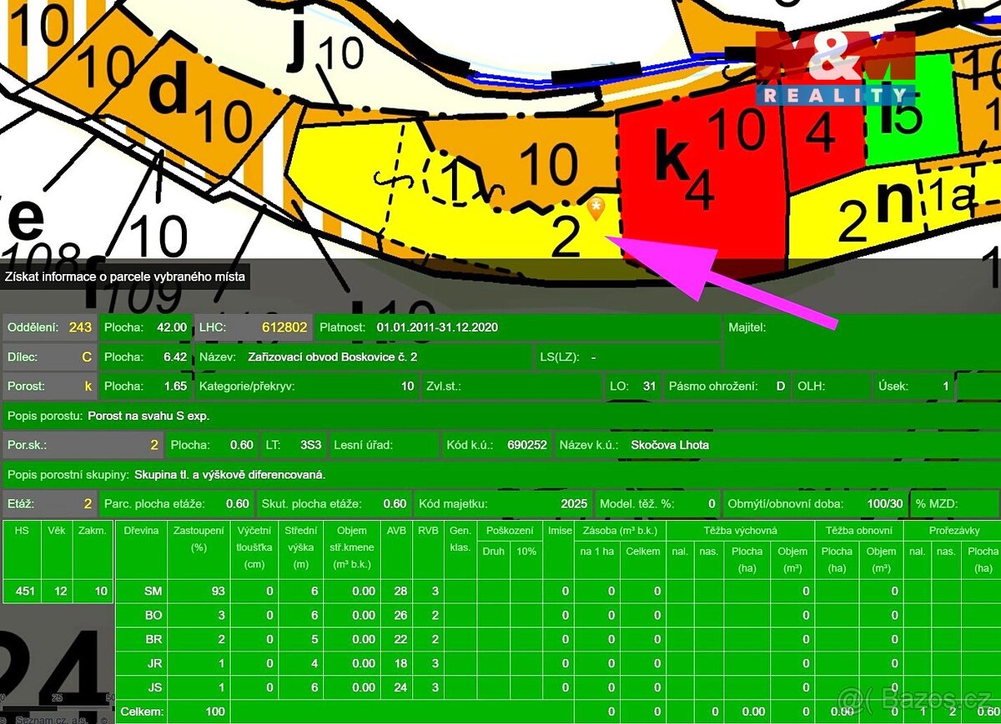Click the Oddělení value 243
Image resolution: width=1001 pixels, height=724 pixels.
(x=80, y=327)
